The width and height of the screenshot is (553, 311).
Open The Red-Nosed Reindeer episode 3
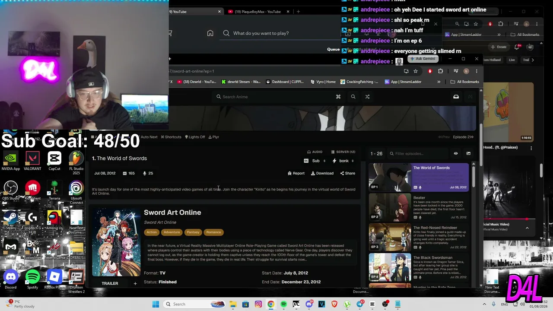[x=418, y=237]
